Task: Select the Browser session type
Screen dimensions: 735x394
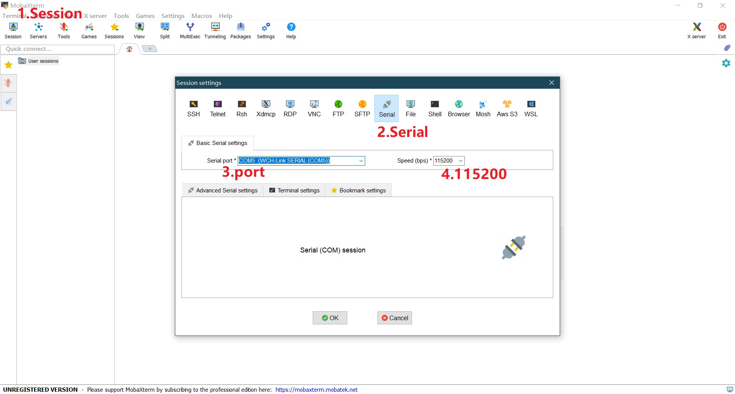Action: coord(459,109)
